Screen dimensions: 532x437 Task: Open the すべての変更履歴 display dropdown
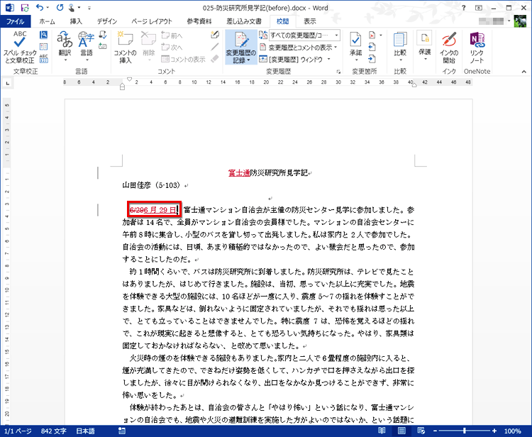(x=304, y=35)
